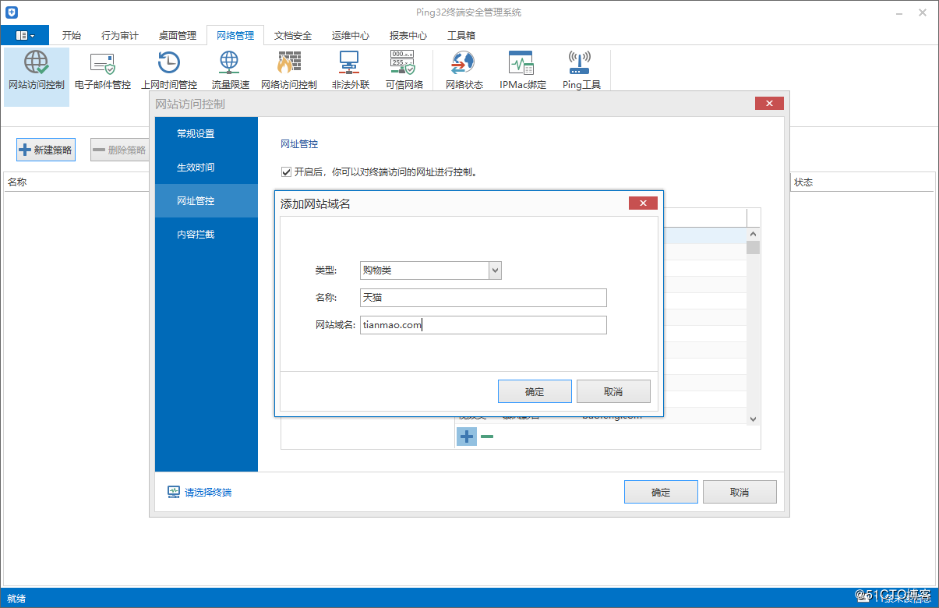
Task: Click the terminal monitor icon beside 请选择终端
Action: click(x=174, y=493)
